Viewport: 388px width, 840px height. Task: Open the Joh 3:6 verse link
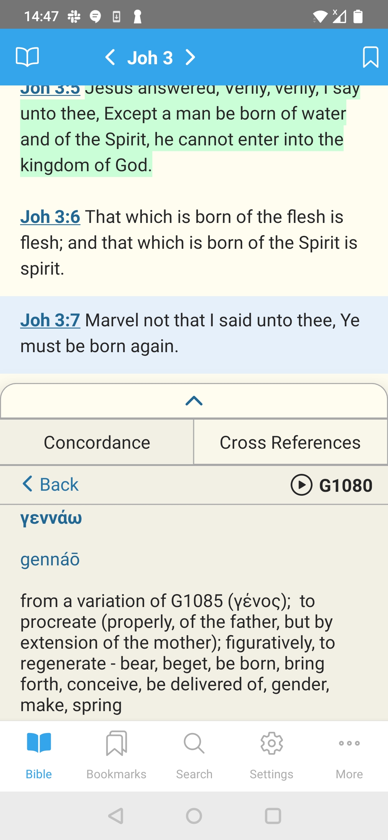pyautogui.click(x=50, y=217)
